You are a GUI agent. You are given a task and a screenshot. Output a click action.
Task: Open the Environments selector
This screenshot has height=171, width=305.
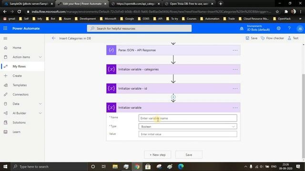(258, 28)
